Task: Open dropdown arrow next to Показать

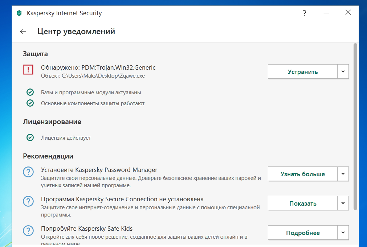Action: point(343,203)
